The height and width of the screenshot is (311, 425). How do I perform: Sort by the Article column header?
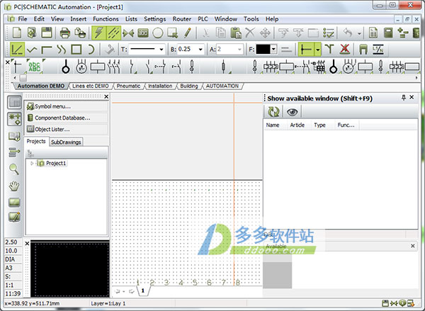pos(297,125)
